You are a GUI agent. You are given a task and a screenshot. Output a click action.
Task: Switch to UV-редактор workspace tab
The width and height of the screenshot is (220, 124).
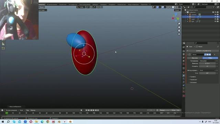point(73,4)
